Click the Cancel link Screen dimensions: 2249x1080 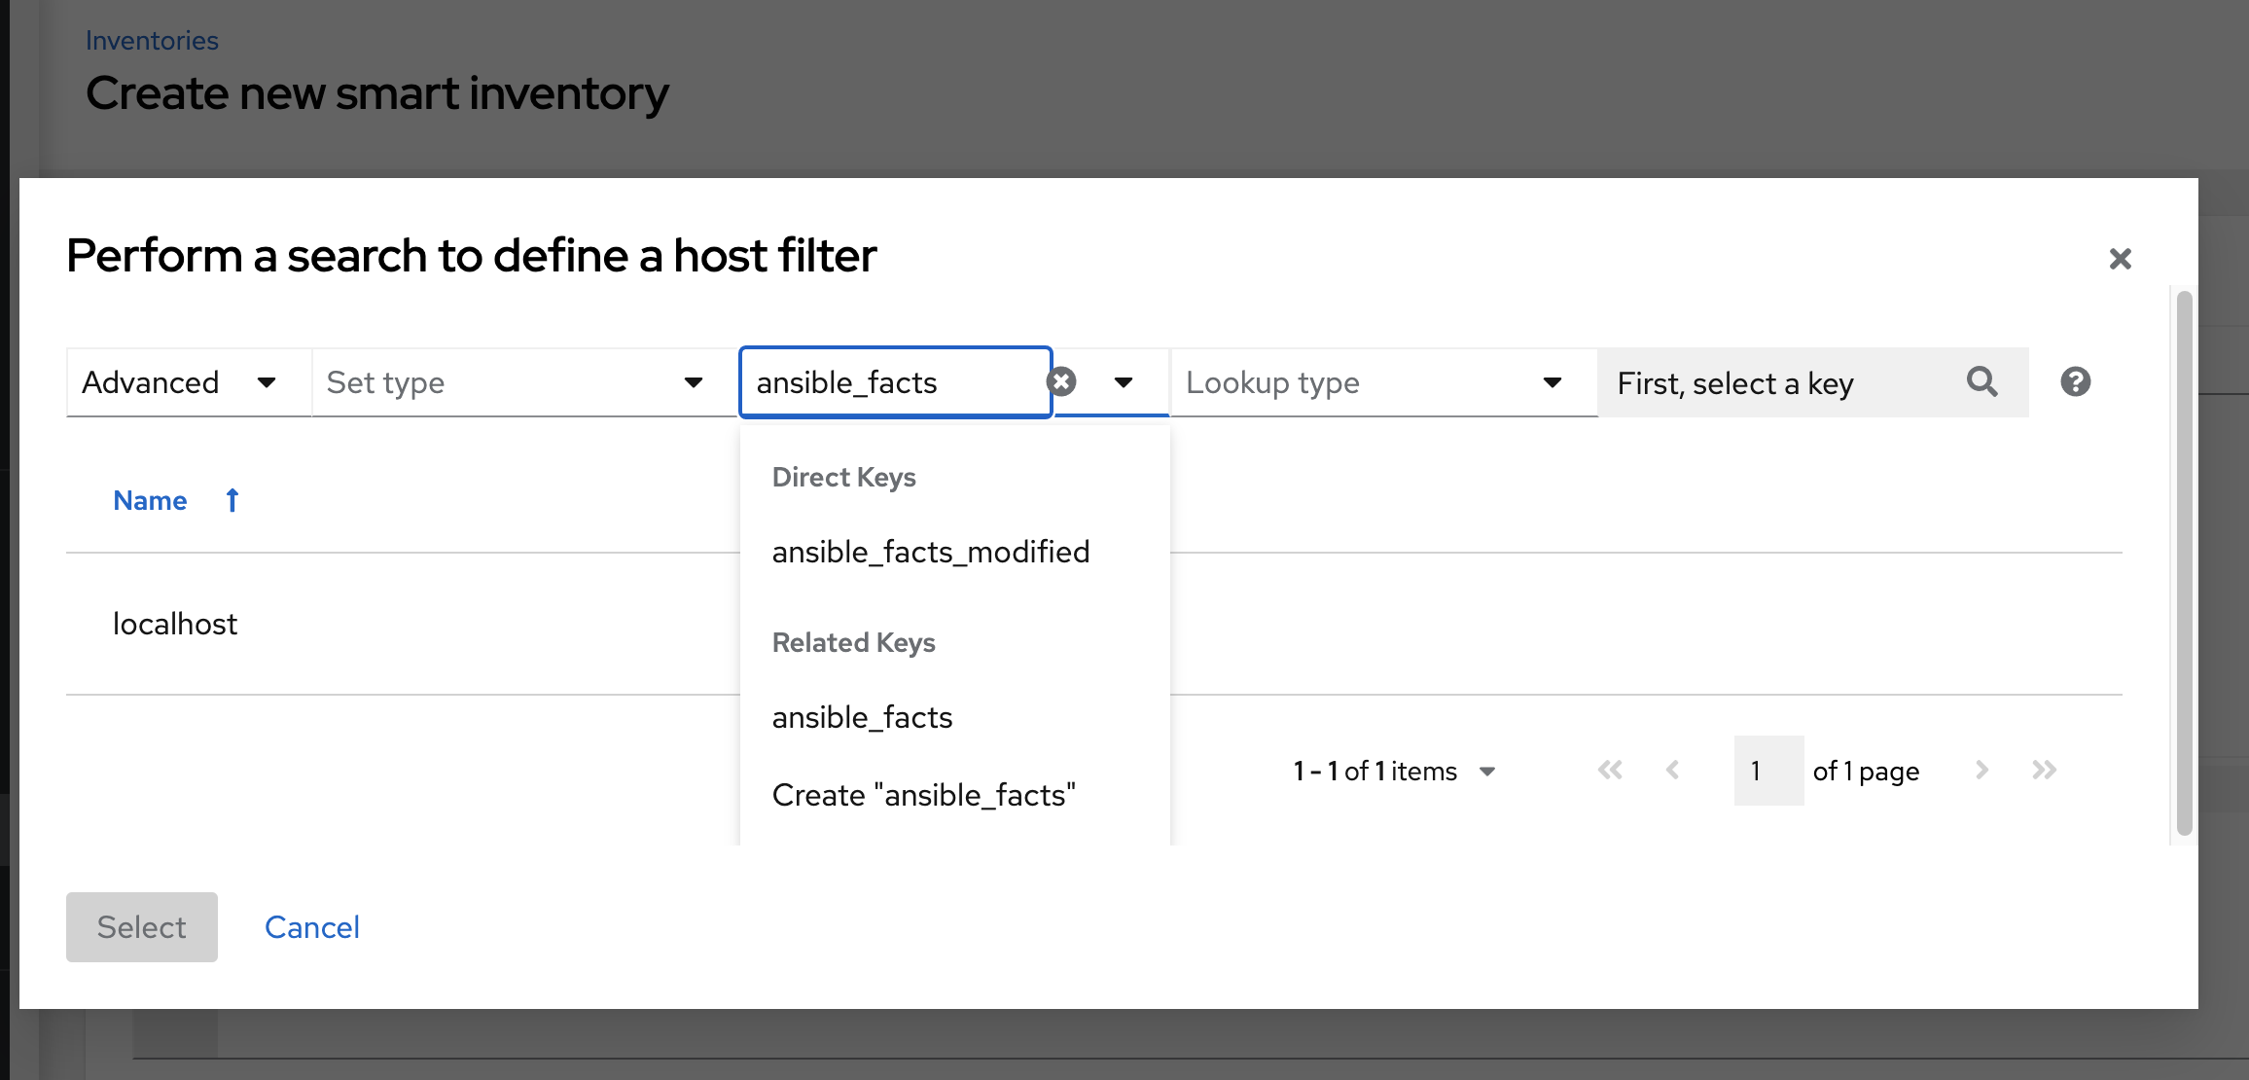(311, 926)
